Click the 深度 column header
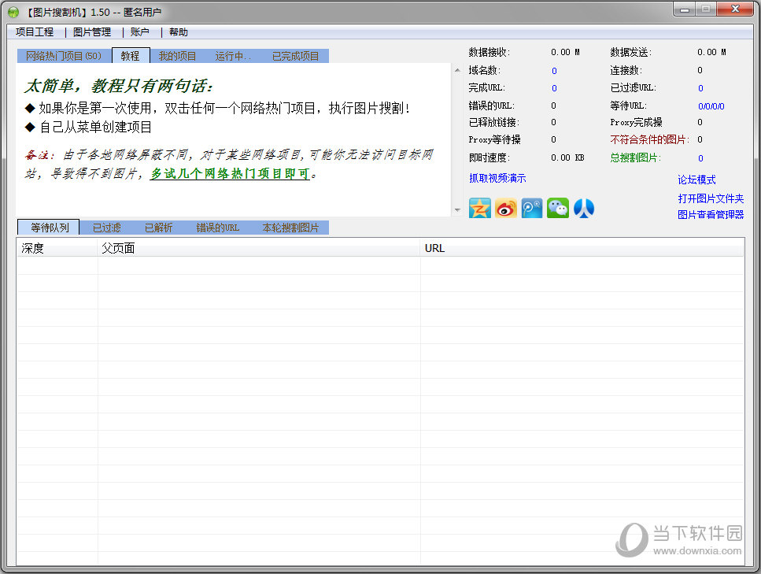Viewport: 761px width, 574px height. (x=57, y=248)
